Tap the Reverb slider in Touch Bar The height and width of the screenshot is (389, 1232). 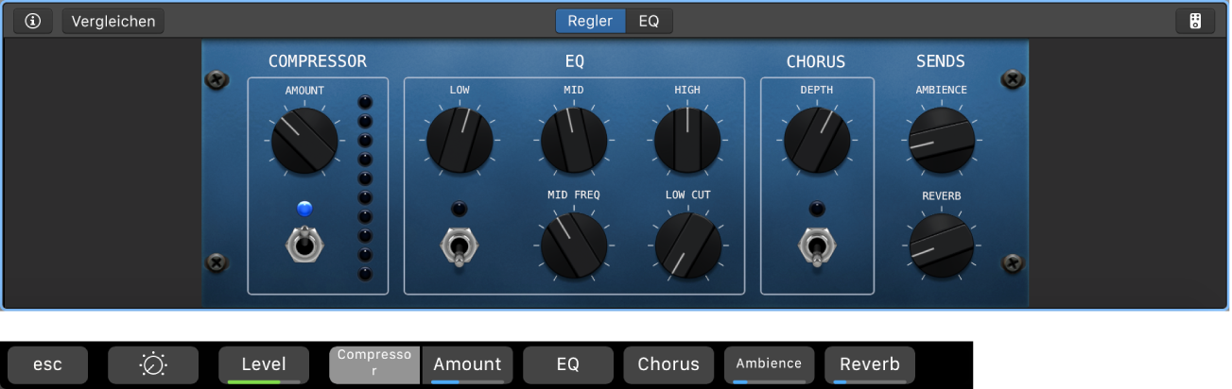(869, 364)
